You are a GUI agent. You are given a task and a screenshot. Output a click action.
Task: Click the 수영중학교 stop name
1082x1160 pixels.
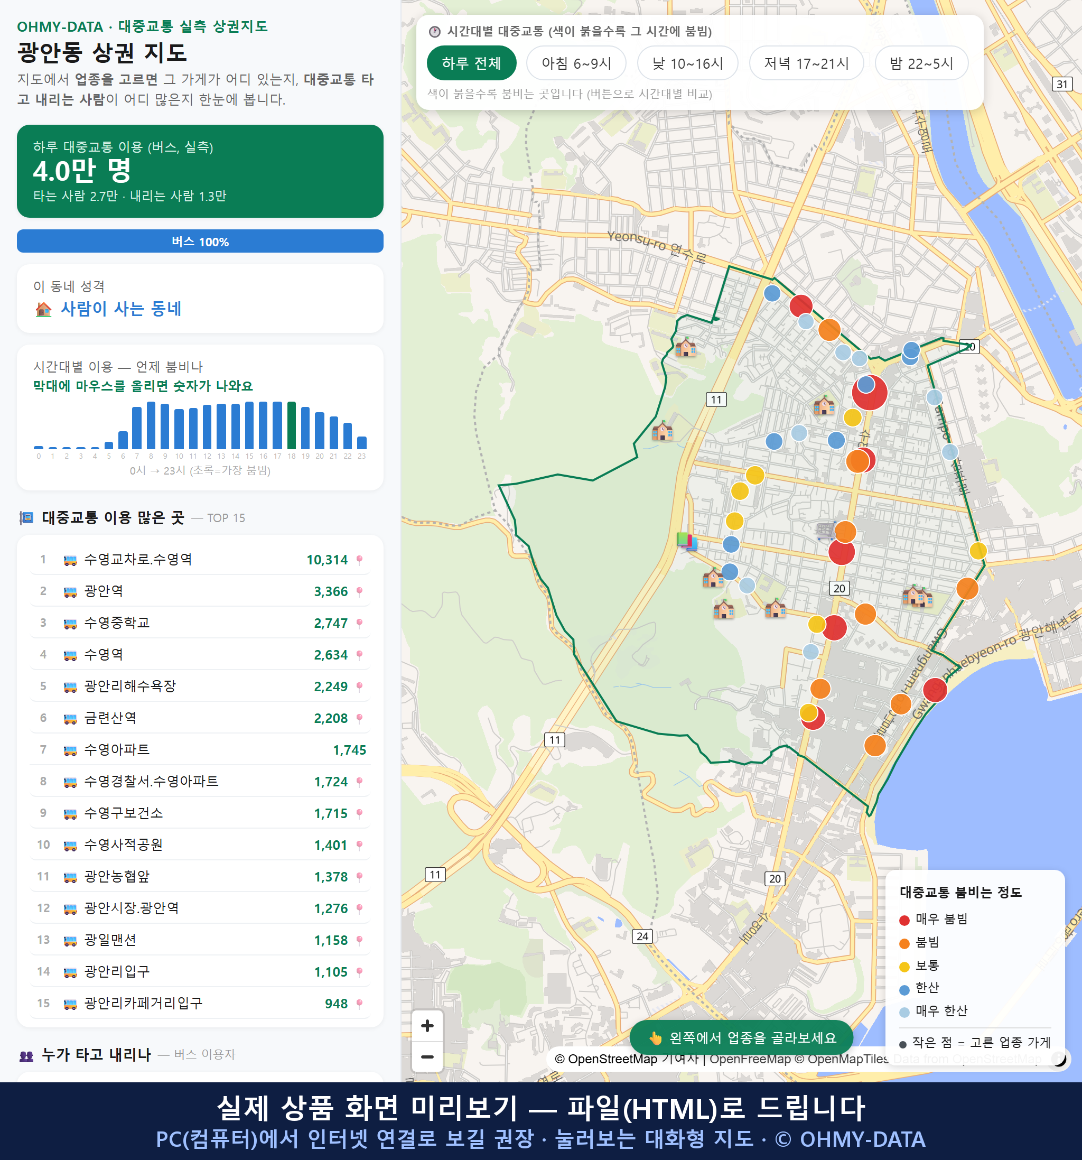pos(117,623)
